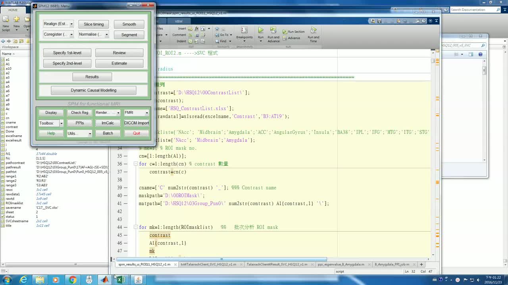Click the smart indent icon beside Indent

[190, 41]
